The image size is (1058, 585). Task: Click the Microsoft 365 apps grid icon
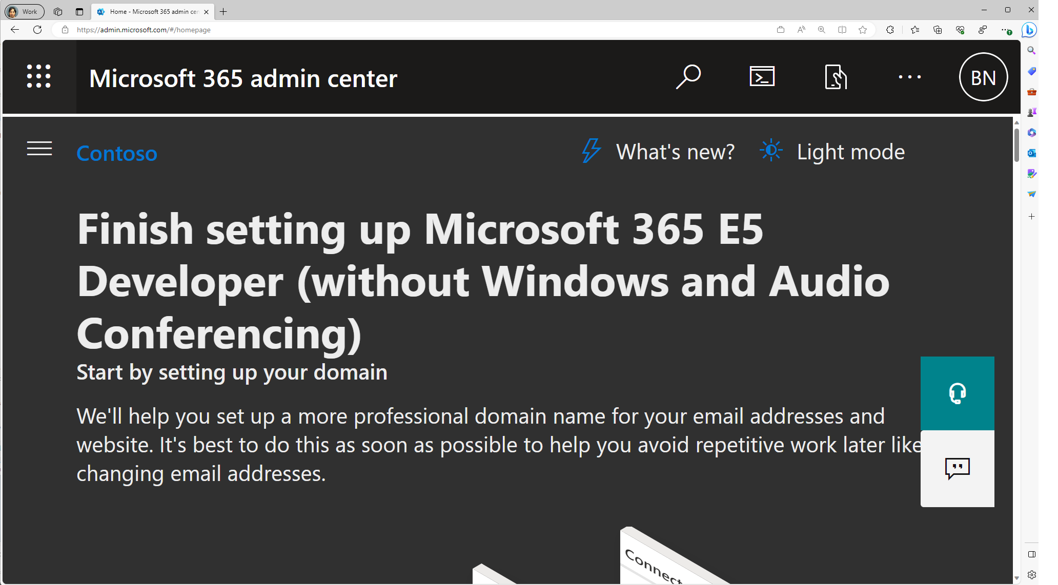coord(38,76)
